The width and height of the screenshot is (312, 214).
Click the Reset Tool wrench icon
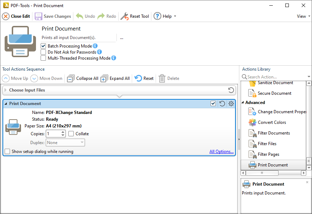coord(124,16)
